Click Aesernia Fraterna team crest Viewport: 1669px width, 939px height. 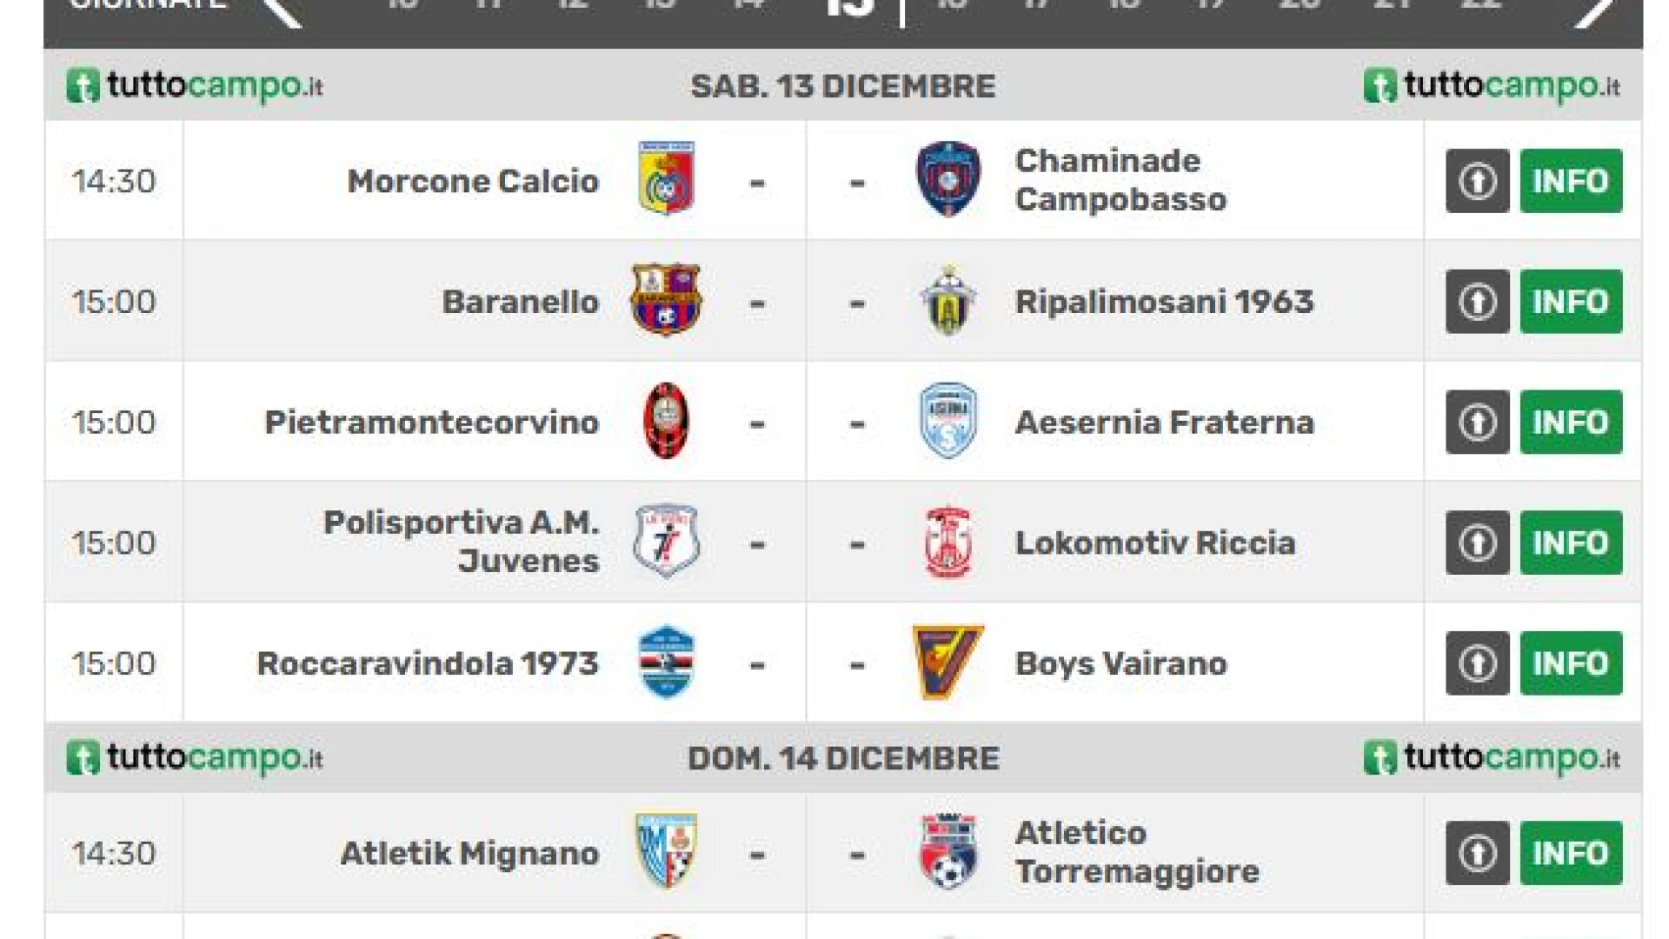(948, 421)
